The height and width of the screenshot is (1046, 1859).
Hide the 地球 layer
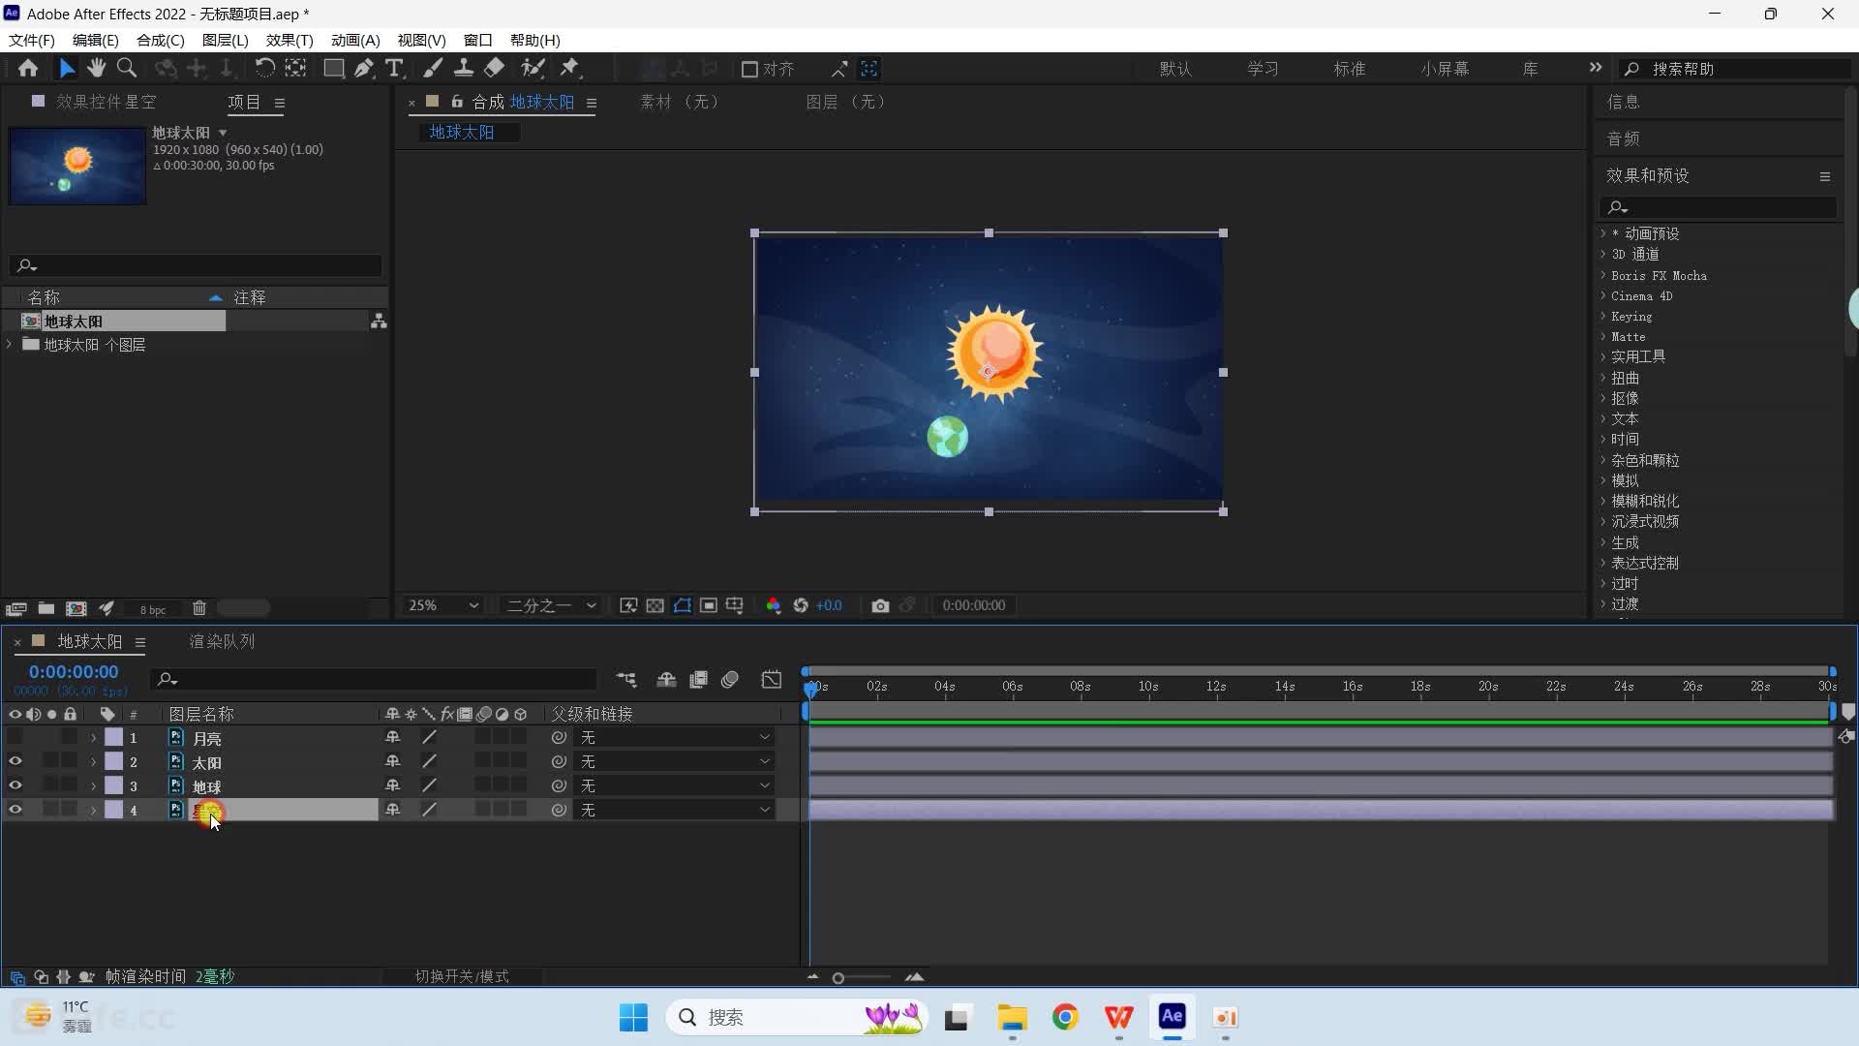[x=15, y=786]
